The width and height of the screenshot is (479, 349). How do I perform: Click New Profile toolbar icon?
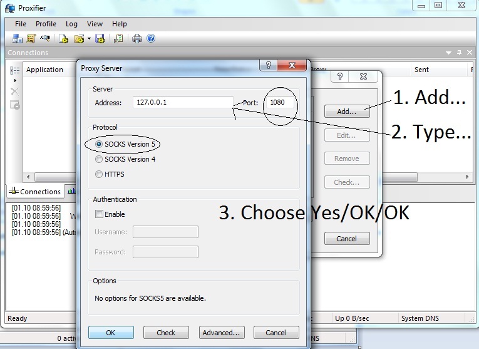coord(63,38)
